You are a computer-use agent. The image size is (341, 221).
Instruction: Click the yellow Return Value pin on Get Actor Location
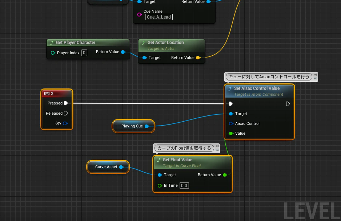pos(198,58)
